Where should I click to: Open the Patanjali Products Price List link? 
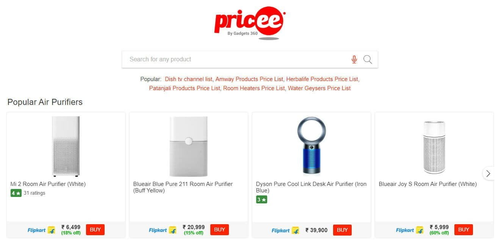185,88
